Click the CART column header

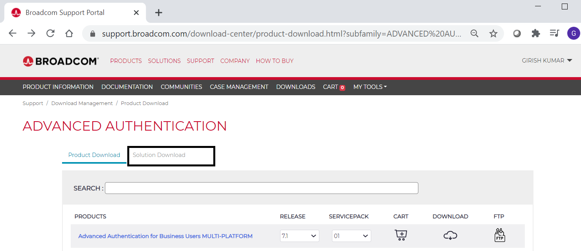tap(401, 216)
